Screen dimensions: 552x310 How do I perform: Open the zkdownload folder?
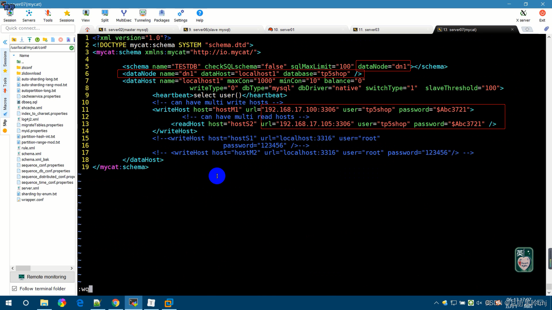point(31,73)
